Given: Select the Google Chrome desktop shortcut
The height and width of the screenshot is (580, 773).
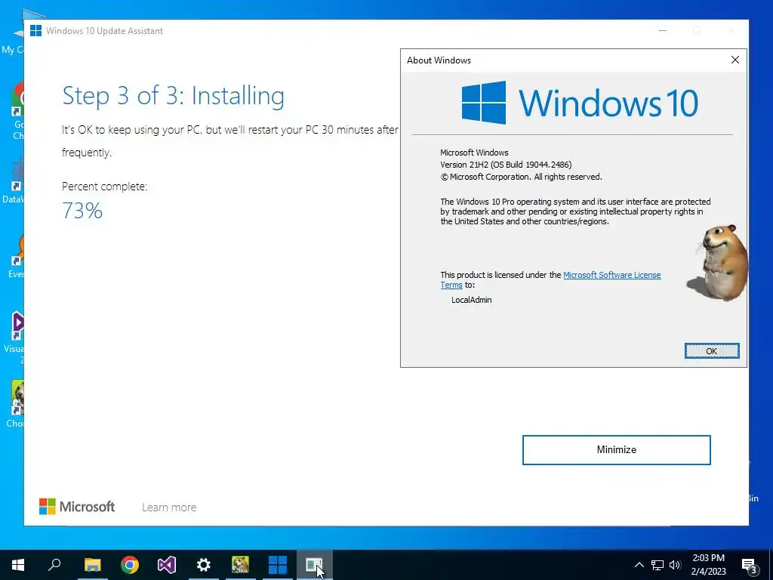Looking at the screenshot, I should click(x=17, y=111).
